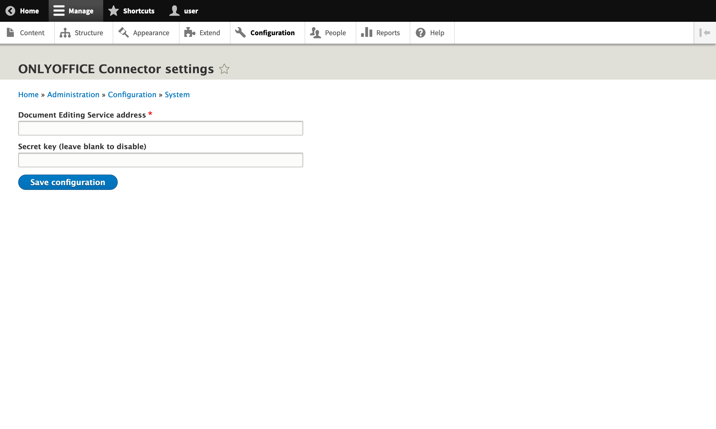Click the Content file icon
This screenshot has height=429, width=716.
[11, 33]
